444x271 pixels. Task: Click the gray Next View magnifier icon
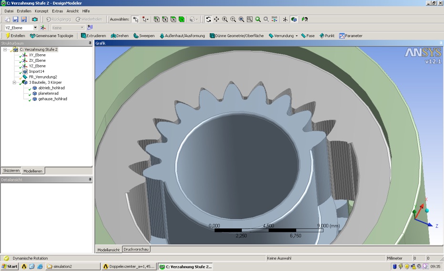266,19
